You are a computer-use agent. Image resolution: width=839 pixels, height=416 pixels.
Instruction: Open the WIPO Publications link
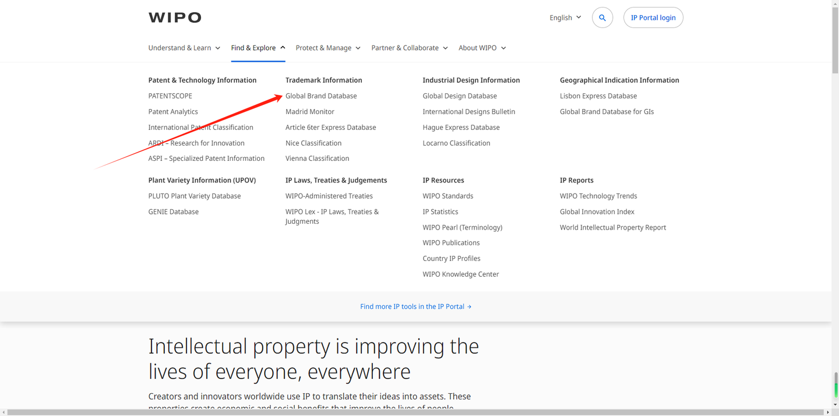coord(451,243)
